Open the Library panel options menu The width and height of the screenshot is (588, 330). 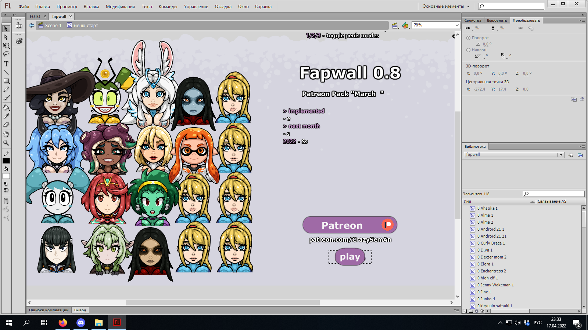(x=582, y=146)
